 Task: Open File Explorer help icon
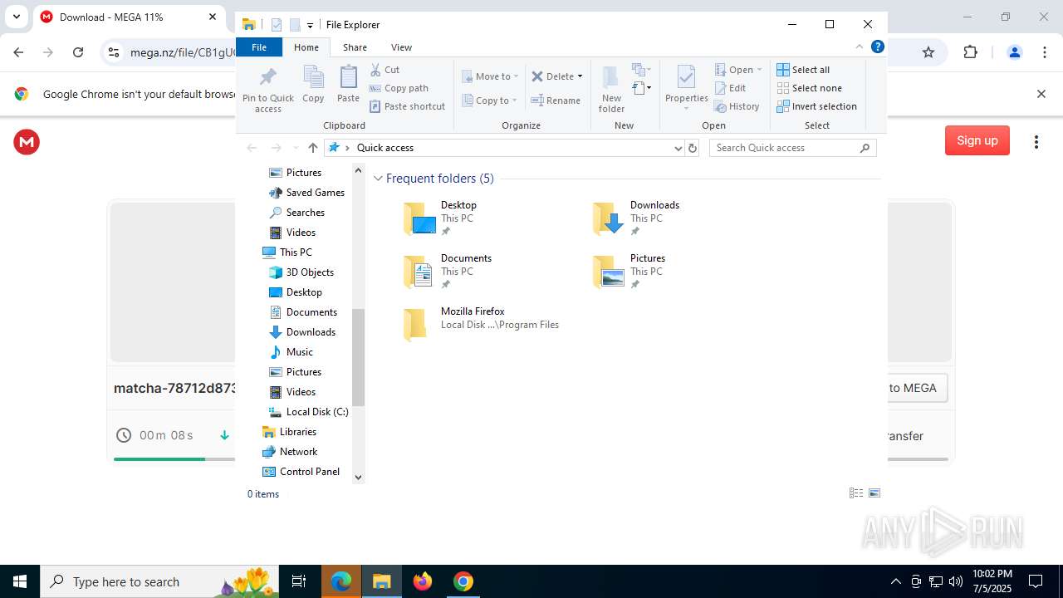[877, 47]
